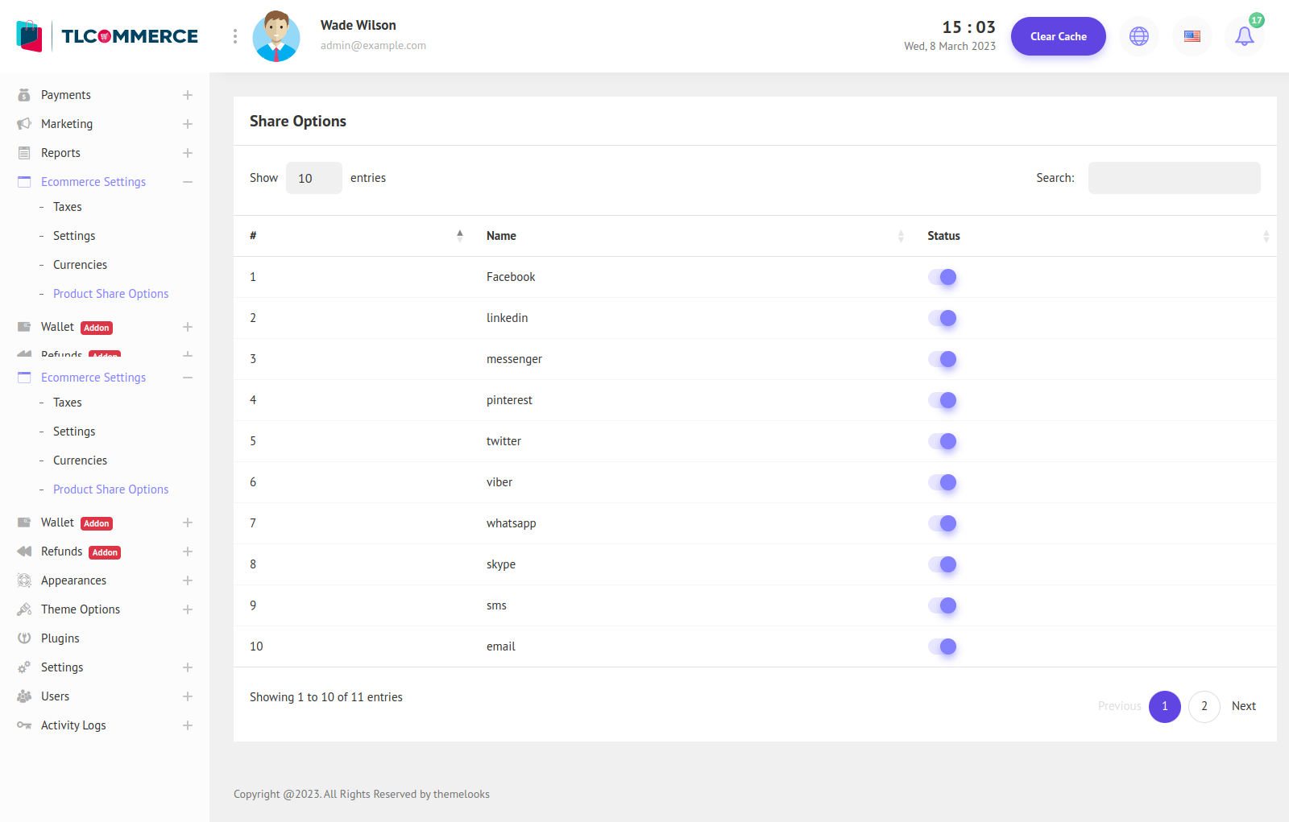This screenshot has width=1289, height=822.
Task: Open the show entries count dropdown
Action: point(313,178)
